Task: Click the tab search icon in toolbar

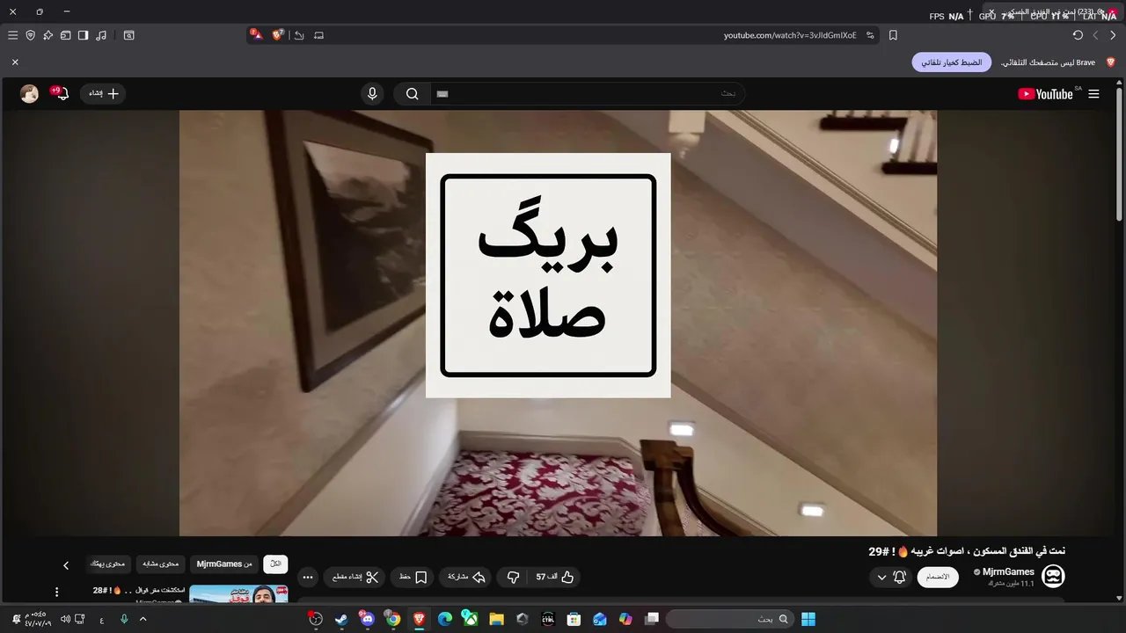Action: (x=128, y=35)
